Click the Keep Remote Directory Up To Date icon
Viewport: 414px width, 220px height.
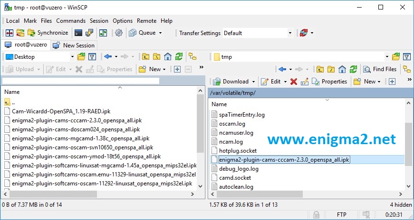click(x=103, y=33)
